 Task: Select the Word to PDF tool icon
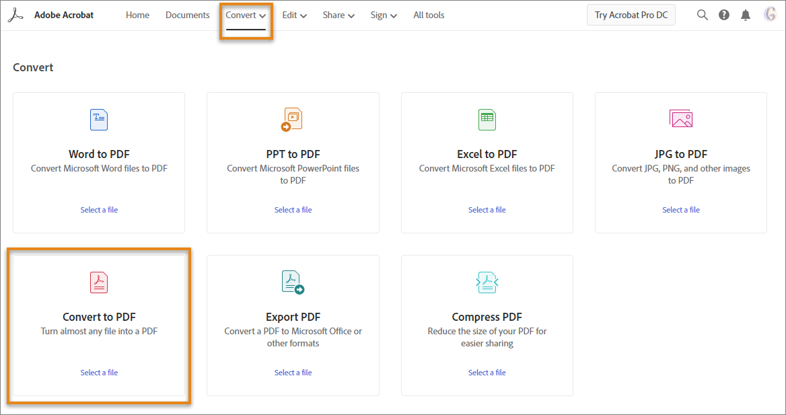[x=98, y=119]
